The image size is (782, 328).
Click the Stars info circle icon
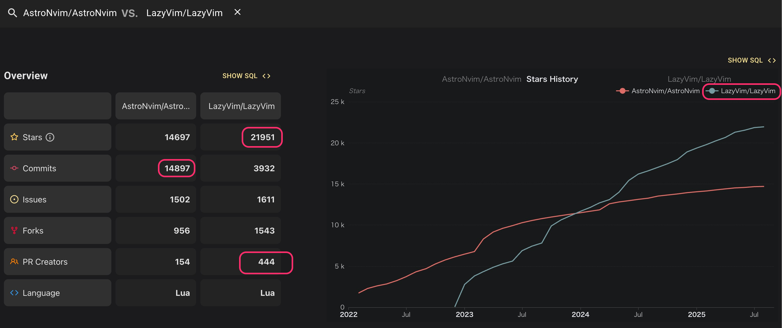point(50,137)
